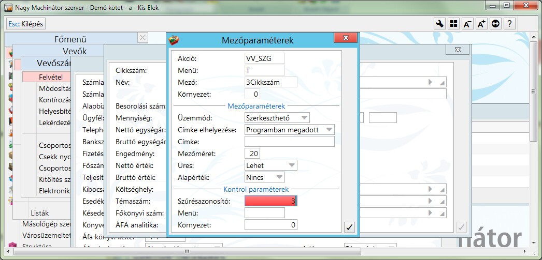This screenshot has height=260, width=542.
Task: Select the Lekérdezés menu item
Action: point(54,123)
